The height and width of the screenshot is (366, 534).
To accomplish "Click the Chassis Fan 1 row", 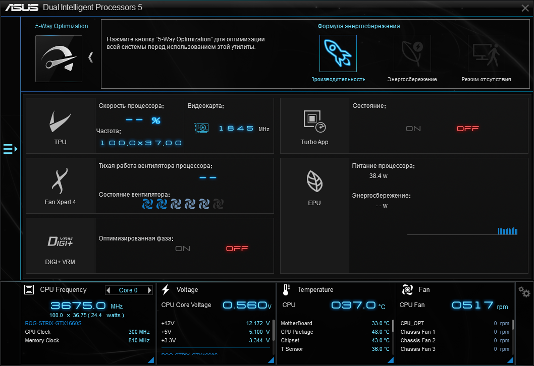I will coord(455,332).
